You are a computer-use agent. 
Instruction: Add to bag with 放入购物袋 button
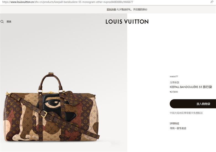click(x=193, y=104)
